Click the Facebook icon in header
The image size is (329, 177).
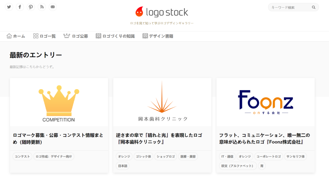20,7
